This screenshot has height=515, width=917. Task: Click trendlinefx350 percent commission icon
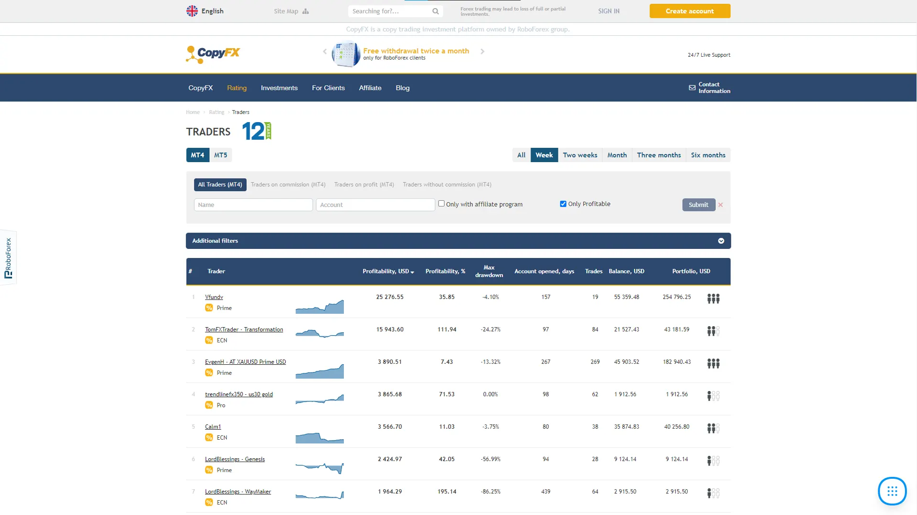pyautogui.click(x=209, y=405)
